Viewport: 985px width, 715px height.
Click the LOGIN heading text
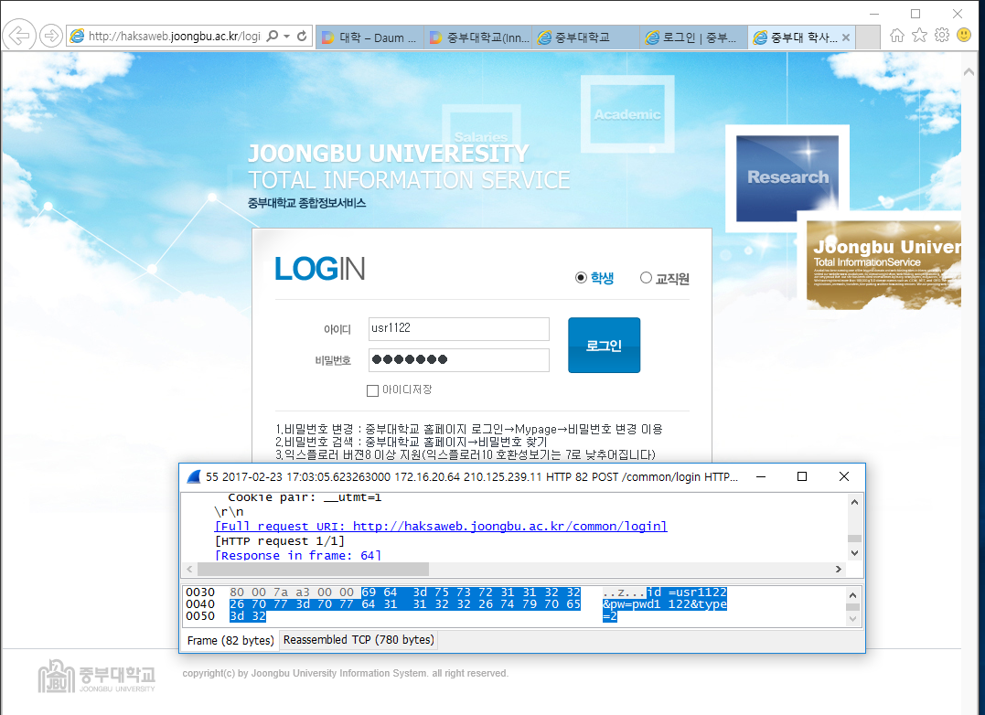[x=320, y=269]
